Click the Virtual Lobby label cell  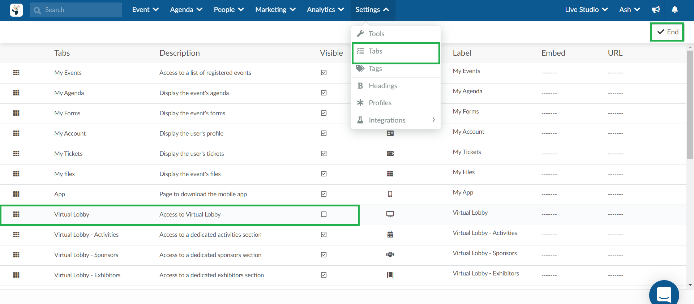pos(470,213)
